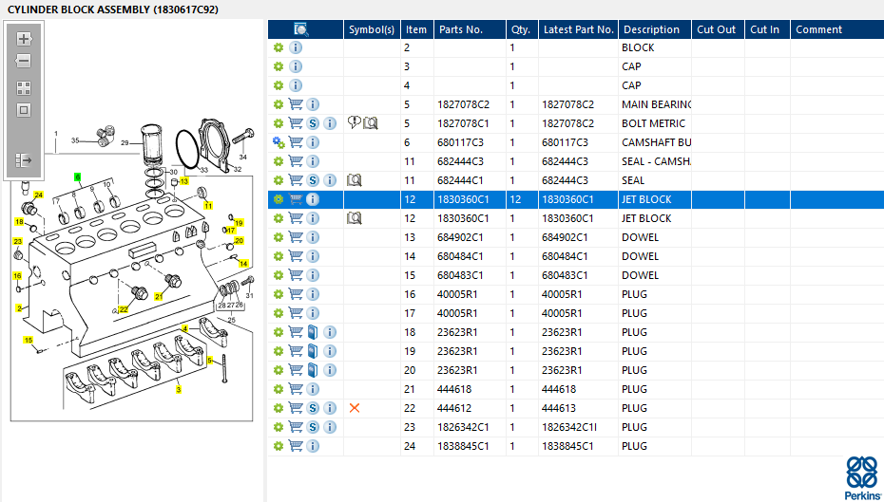Click the double-gear icon for CAMSHAFT row 680117C3
Image resolution: width=884 pixels, height=502 pixels.
tap(279, 143)
